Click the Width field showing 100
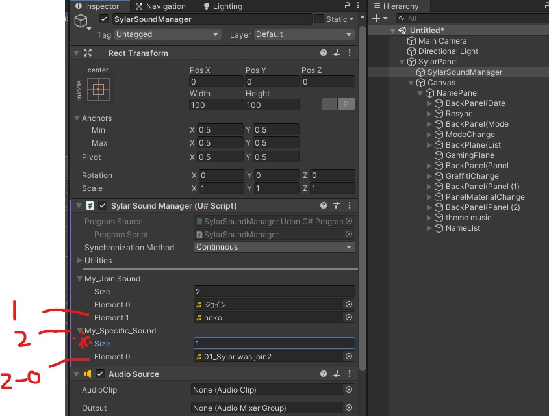This screenshot has width=549, height=416. click(216, 105)
